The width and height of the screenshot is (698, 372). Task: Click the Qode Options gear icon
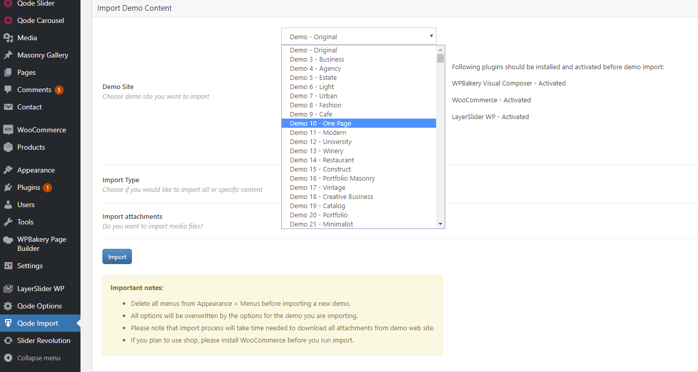(x=8, y=306)
